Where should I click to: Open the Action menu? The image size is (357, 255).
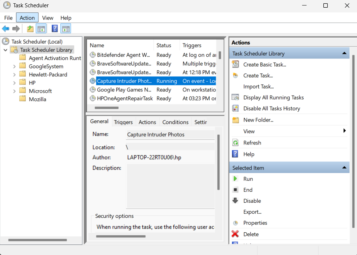27,18
